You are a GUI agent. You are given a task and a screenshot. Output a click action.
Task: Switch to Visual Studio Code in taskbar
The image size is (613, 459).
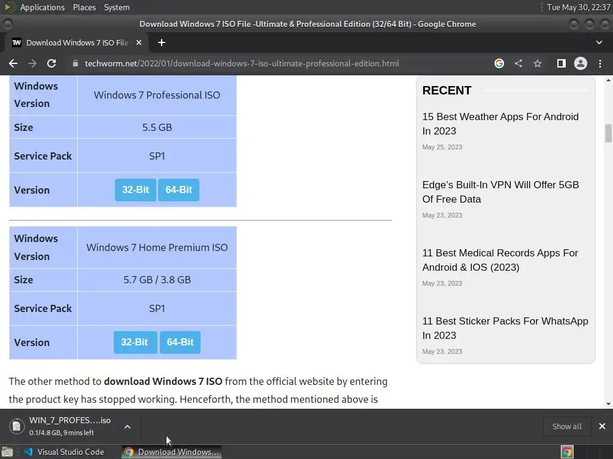click(63, 452)
